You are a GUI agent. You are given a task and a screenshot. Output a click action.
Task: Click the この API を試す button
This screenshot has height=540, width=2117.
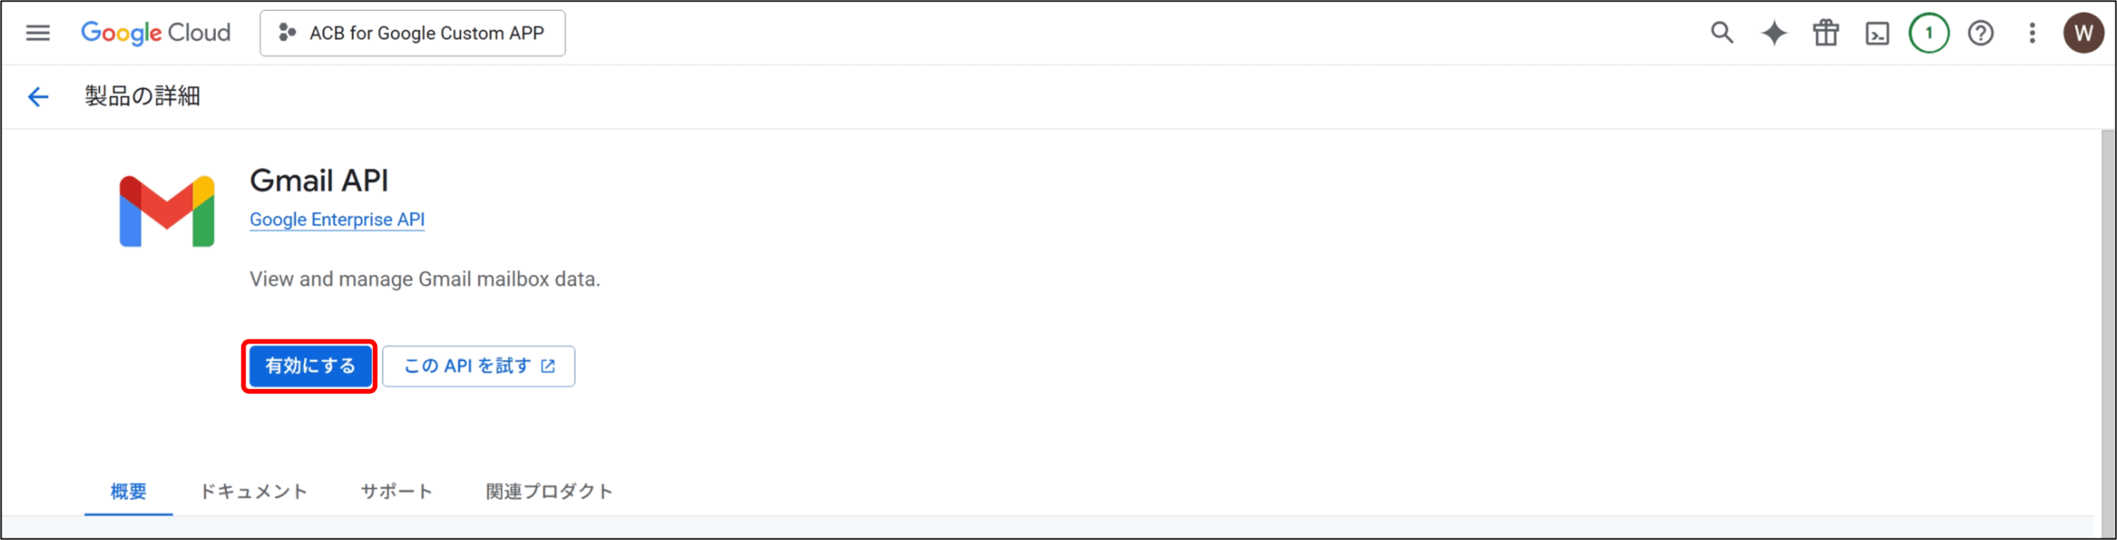click(479, 366)
